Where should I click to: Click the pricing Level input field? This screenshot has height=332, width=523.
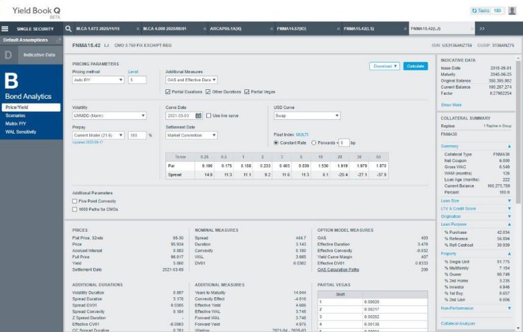click(x=137, y=80)
